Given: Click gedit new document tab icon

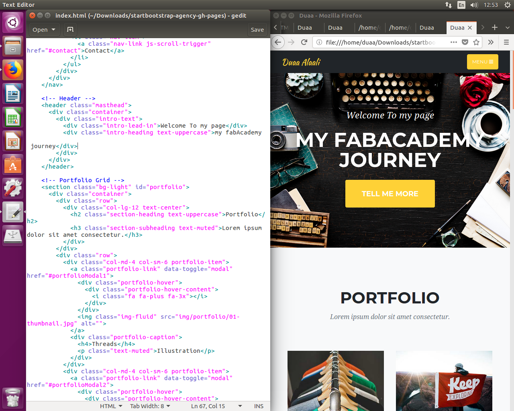Looking at the screenshot, I should point(70,30).
